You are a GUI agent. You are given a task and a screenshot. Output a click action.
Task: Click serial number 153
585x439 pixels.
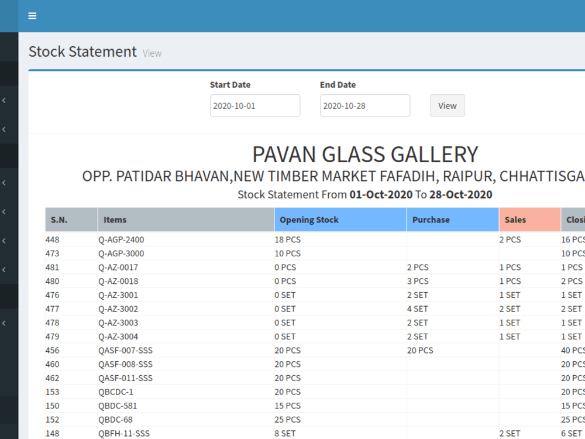point(52,392)
